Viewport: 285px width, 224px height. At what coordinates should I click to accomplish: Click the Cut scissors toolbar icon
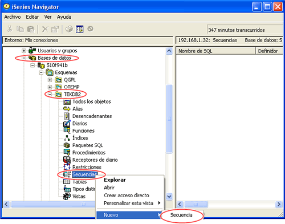pos(10,29)
